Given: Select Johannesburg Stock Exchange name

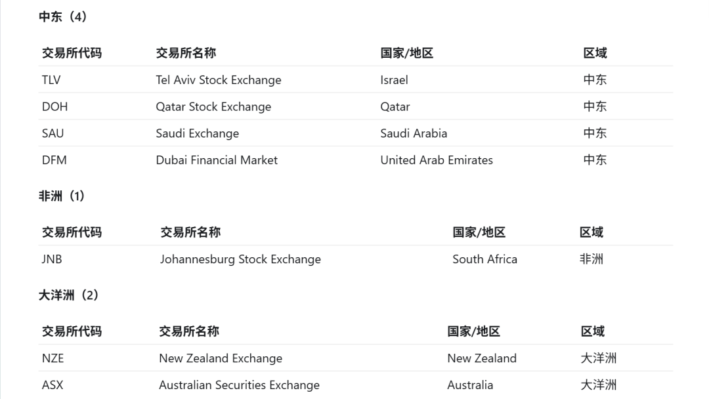Looking at the screenshot, I should 240,259.
